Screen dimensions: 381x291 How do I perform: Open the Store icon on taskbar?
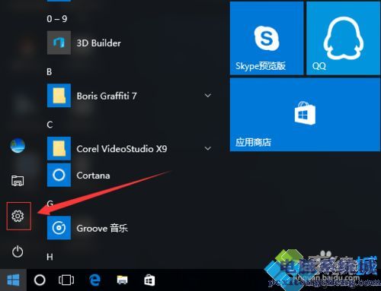149,280
